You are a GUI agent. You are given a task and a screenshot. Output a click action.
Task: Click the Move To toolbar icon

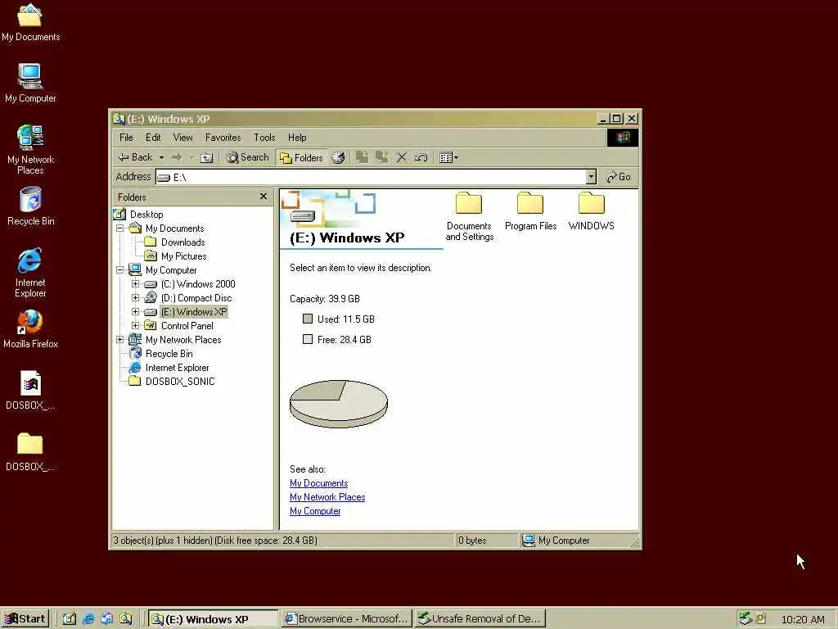tap(363, 158)
